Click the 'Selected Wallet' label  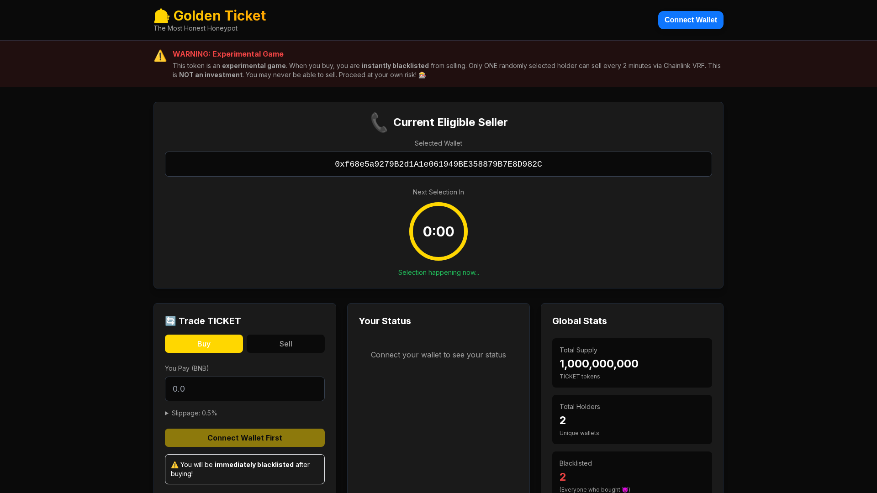(x=438, y=143)
